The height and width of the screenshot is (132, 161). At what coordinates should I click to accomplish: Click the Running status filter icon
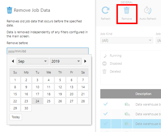tap(105, 56)
